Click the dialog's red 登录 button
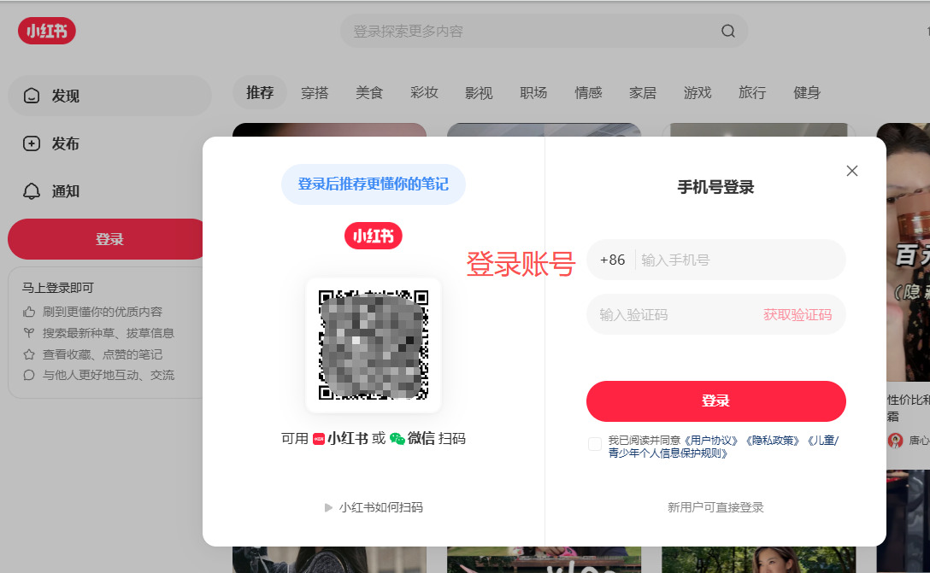The height and width of the screenshot is (573, 930). coord(716,401)
